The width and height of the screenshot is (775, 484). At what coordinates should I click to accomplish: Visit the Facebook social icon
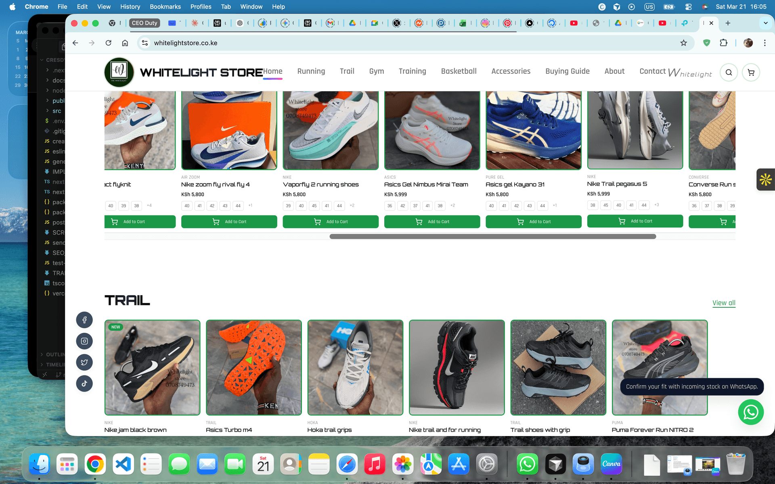pyautogui.click(x=84, y=320)
